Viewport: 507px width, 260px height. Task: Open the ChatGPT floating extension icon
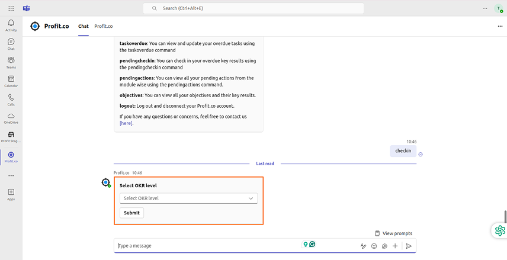500,230
